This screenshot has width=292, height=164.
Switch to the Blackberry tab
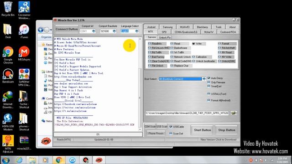(x=202, y=27)
